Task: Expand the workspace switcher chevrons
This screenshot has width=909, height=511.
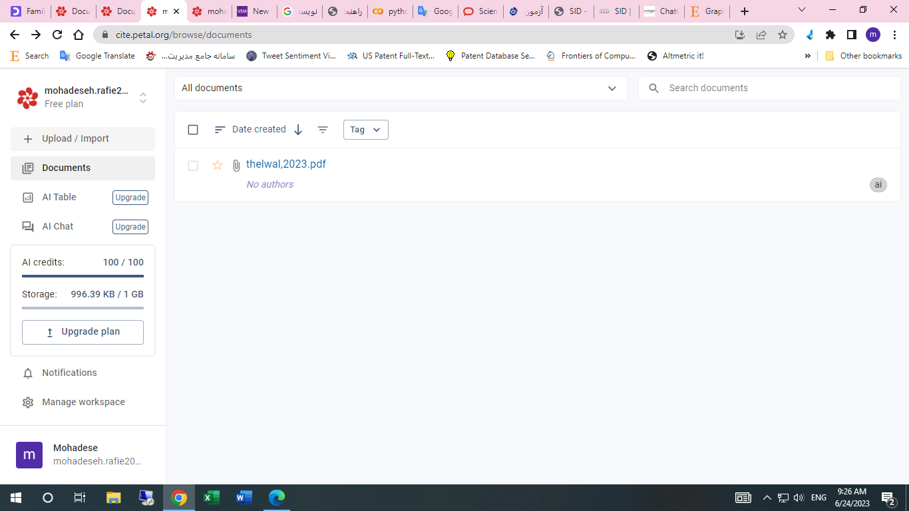Action: (x=143, y=98)
